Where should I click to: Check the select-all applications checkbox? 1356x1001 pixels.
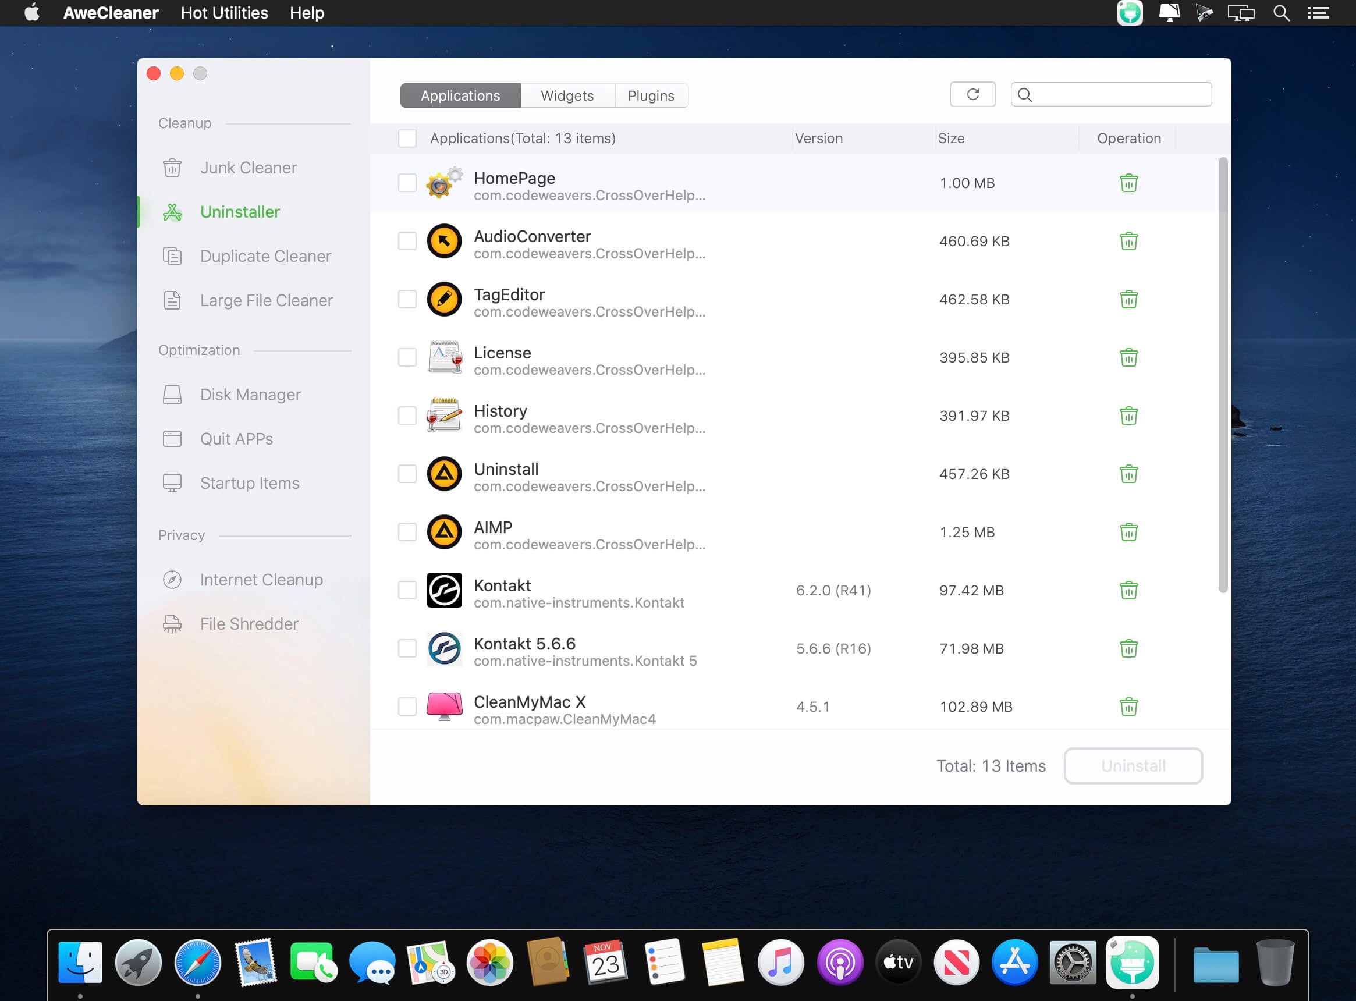coord(407,138)
